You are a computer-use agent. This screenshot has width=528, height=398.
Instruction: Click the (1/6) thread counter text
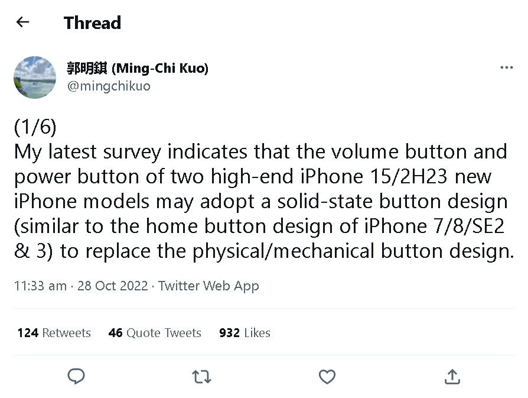click(x=37, y=127)
